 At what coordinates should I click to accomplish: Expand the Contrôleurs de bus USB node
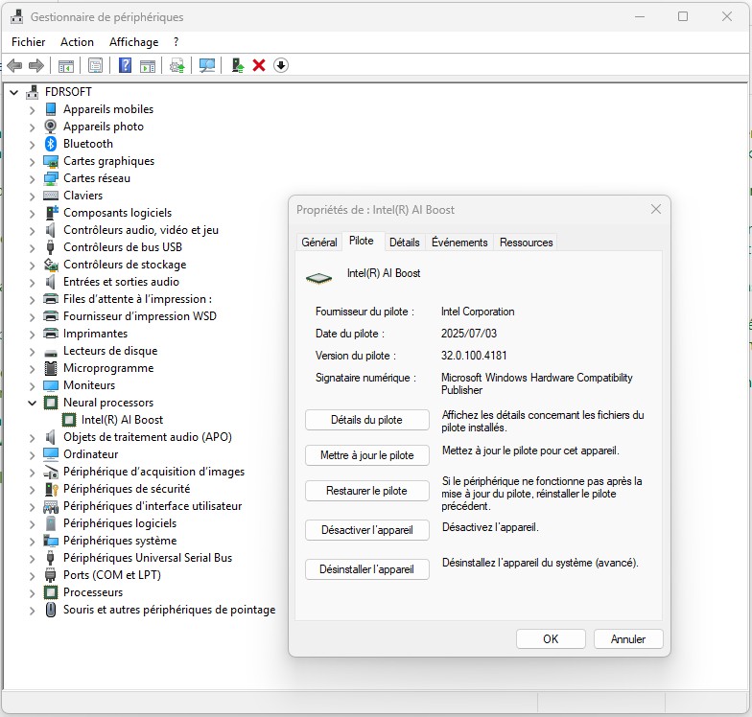[33, 247]
